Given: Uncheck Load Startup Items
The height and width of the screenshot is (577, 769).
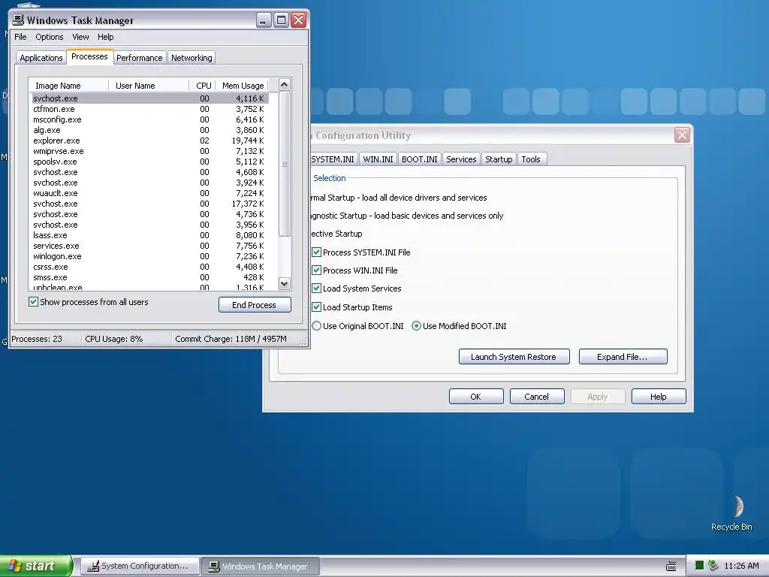Looking at the screenshot, I should [317, 307].
